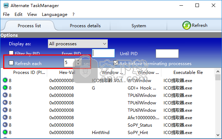Viewport: 222px width, 139px height.
Task: Click the Alternate TaskManager app icon
Action: [x=6, y=6]
